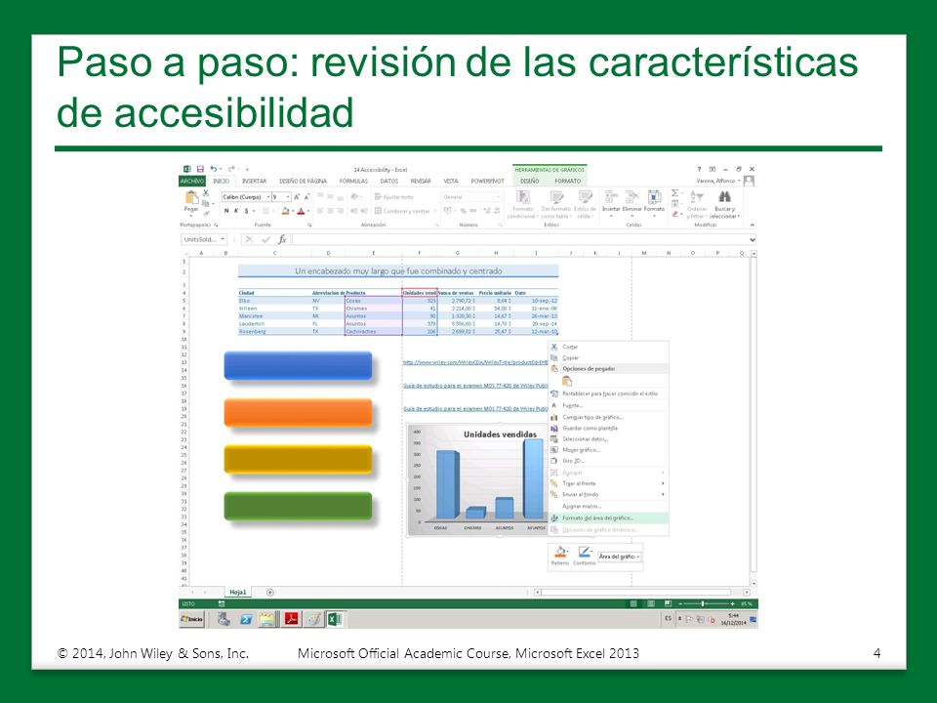Click the paste option icon under Opciones de pegado

(567, 381)
